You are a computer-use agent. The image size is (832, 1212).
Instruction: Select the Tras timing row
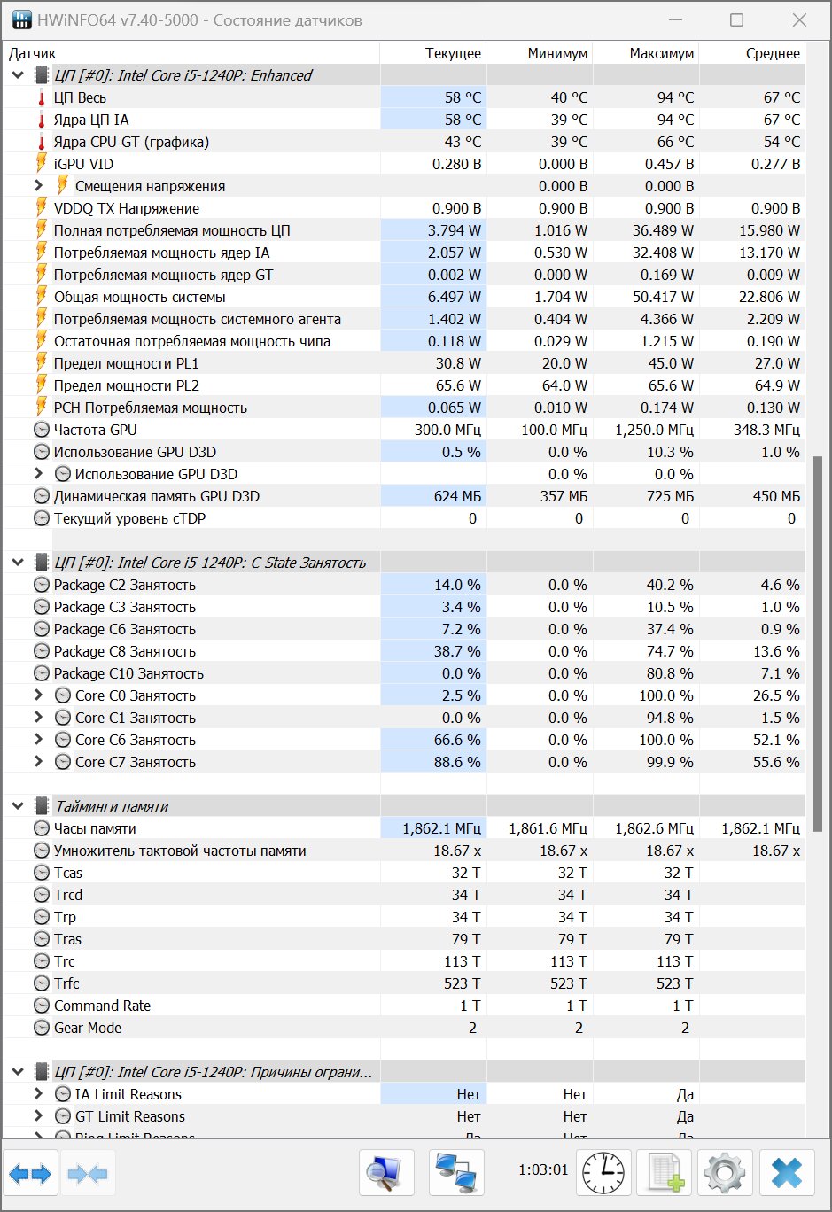coord(404,939)
